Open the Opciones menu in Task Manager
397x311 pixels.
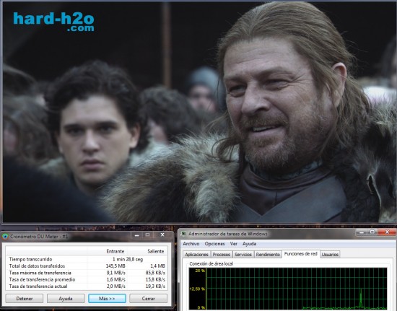tap(214, 244)
